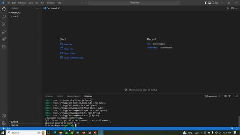Open the Edit menu
240x135 pixels.
point(14,3)
